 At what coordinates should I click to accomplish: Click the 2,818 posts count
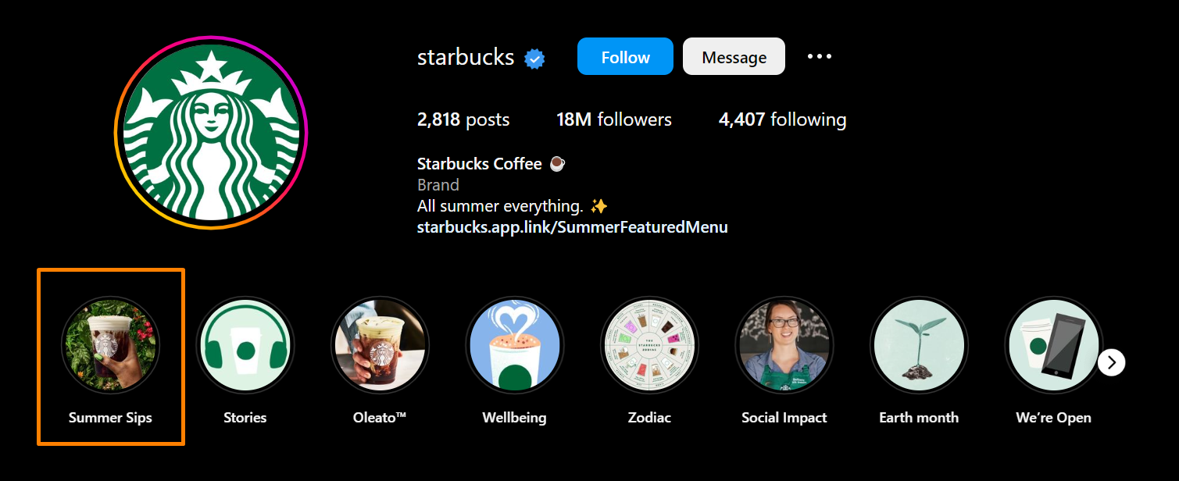pos(463,119)
